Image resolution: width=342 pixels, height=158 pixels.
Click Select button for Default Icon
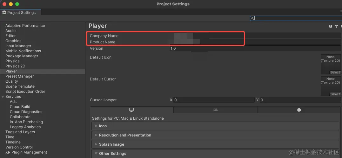335,73
